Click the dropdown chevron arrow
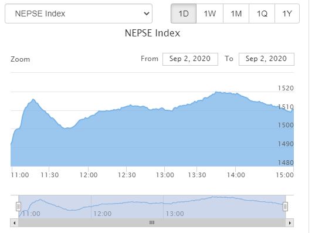The height and width of the screenshot is (233, 322). point(147,13)
